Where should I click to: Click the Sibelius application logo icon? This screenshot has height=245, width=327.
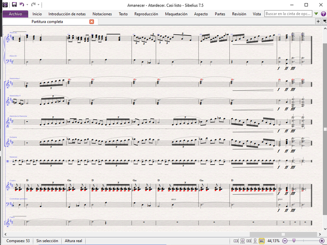click(5, 4)
